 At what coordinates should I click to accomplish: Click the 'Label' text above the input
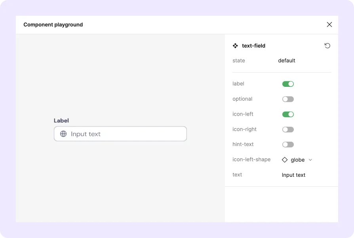tap(61, 120)
